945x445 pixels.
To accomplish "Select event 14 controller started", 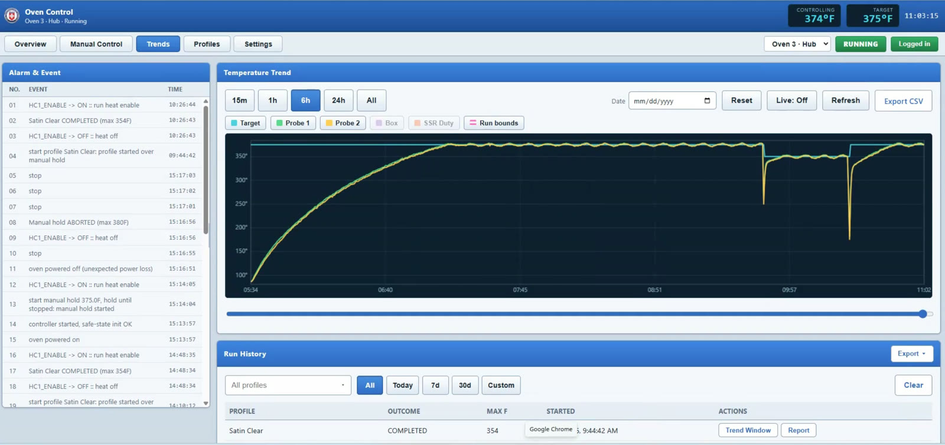I will point(103,324).
